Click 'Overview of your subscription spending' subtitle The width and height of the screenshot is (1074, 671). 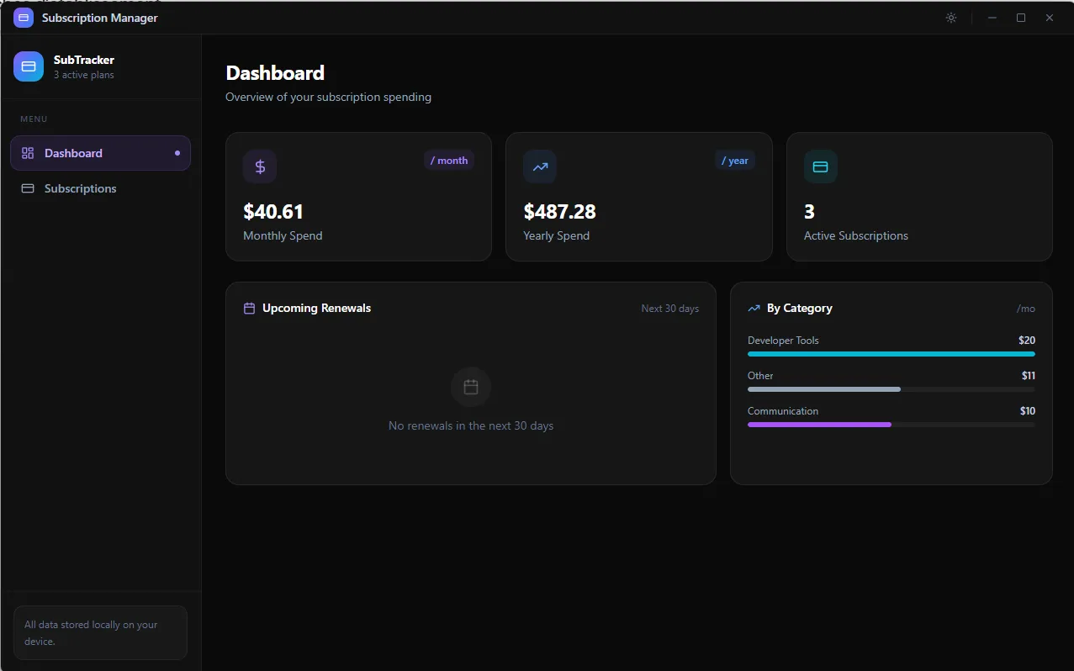[328, 98]
